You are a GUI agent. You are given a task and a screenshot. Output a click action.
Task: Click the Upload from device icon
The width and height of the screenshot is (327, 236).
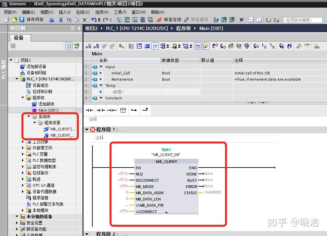click(135, 19)
